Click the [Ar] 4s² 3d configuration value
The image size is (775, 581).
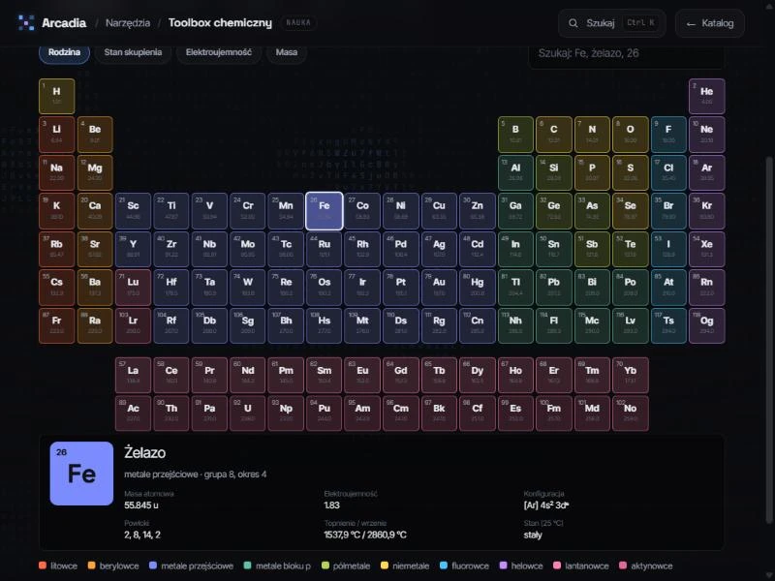[x=546, y=505]
